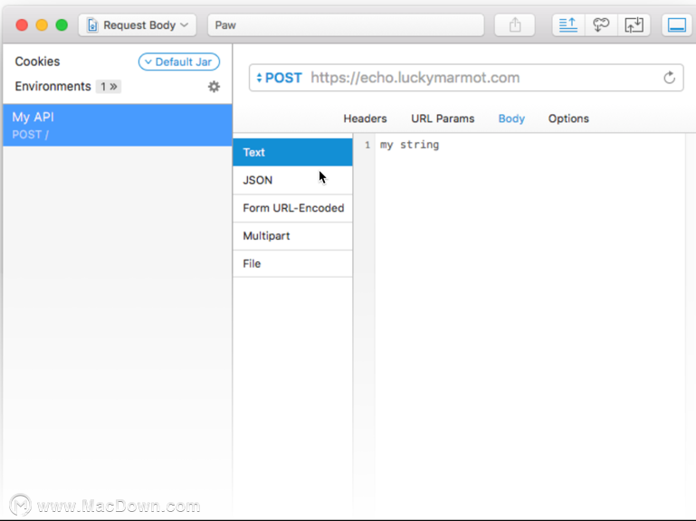Click into the 'my string' body editor line
The image size is (696, 521).
(x=409, y=145)
